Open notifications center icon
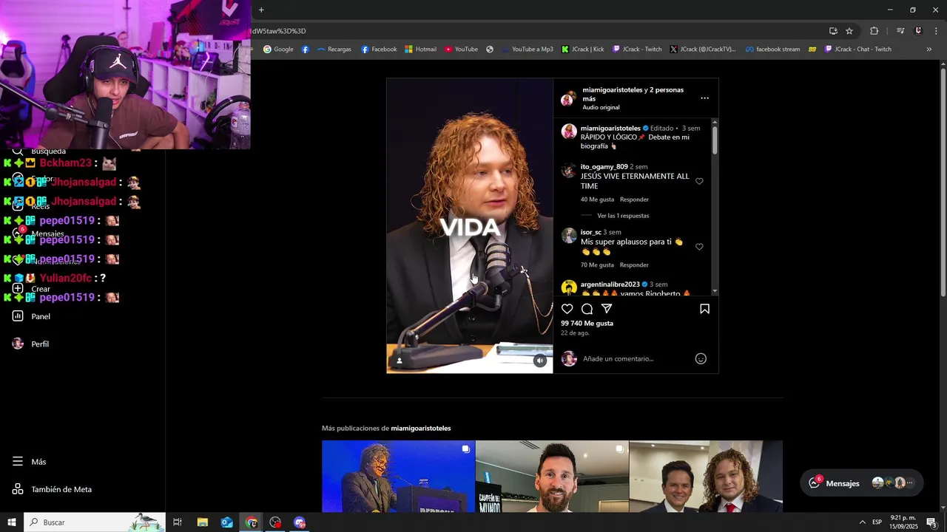The image size is (947, 532). [931, 522]
